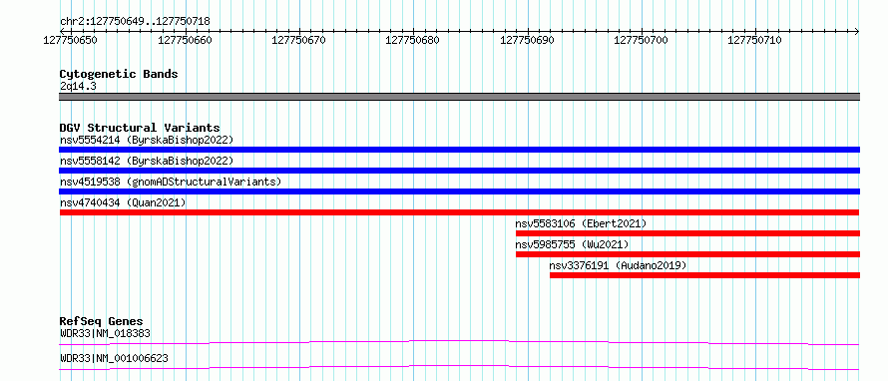Open variant nsv5985755 (Wu2021) label
The image size is (888, 381).
(572, 244)
